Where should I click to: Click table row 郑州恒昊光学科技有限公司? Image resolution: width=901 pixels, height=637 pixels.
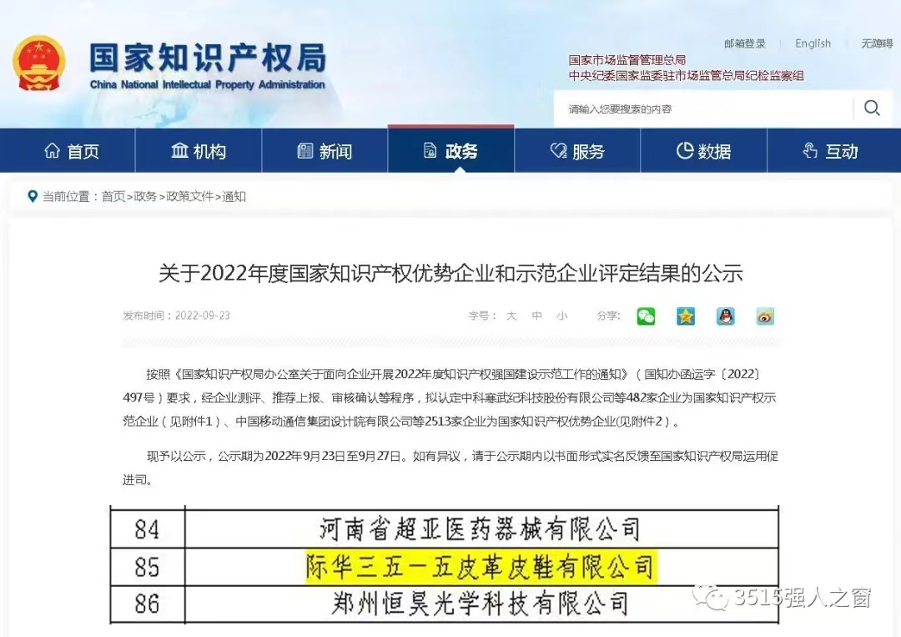tap(481, 604)
